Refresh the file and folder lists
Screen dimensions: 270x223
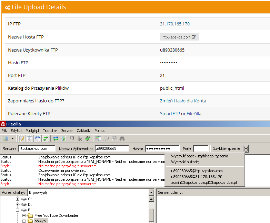pos(56,138)
